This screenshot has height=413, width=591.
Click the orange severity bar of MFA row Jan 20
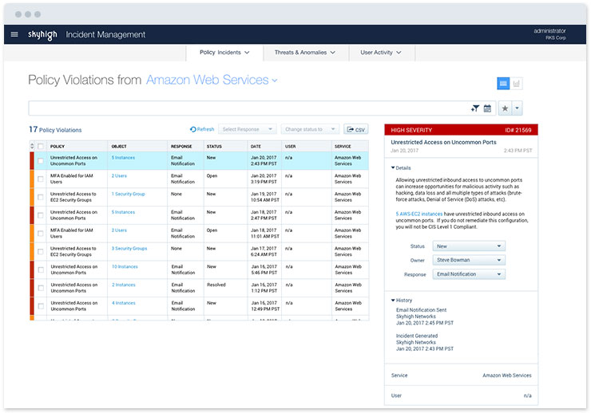pos(32,179)
